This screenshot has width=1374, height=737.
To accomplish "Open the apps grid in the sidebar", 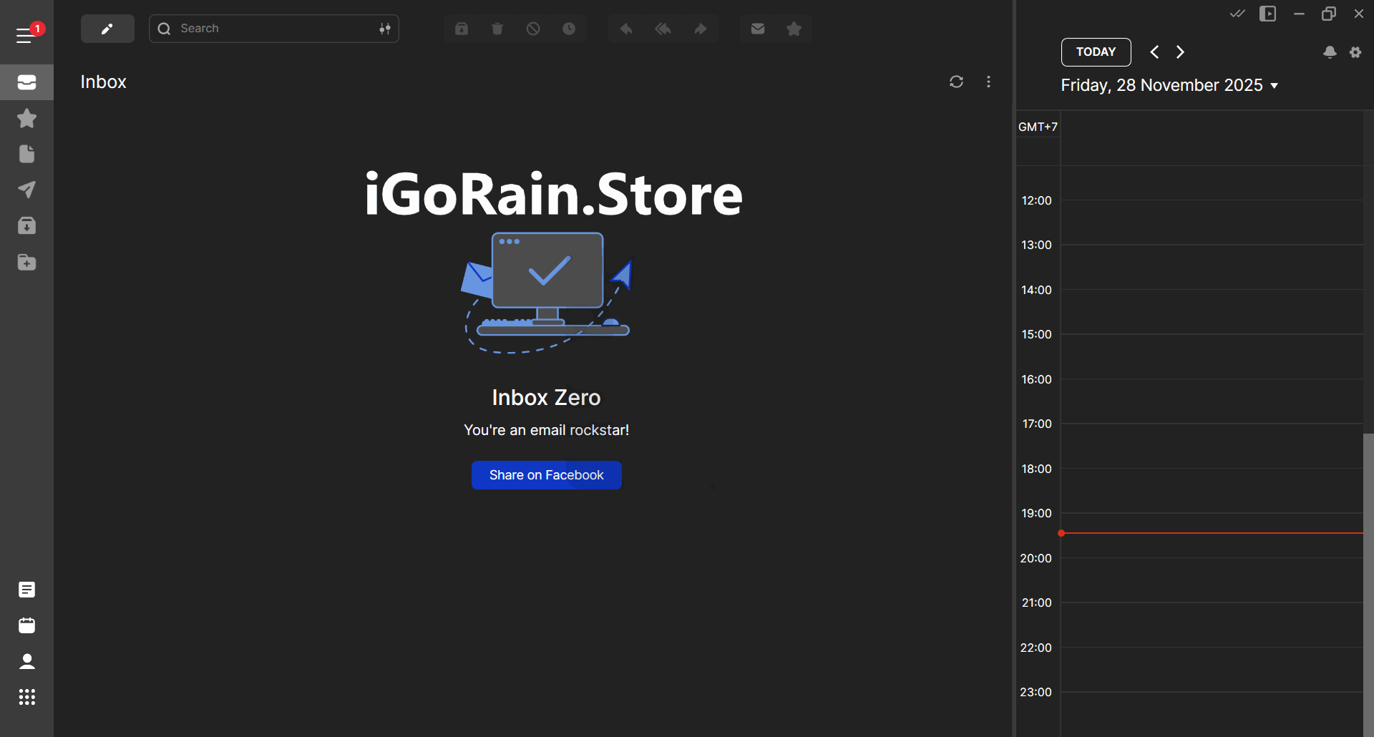I will click(26, 697).
